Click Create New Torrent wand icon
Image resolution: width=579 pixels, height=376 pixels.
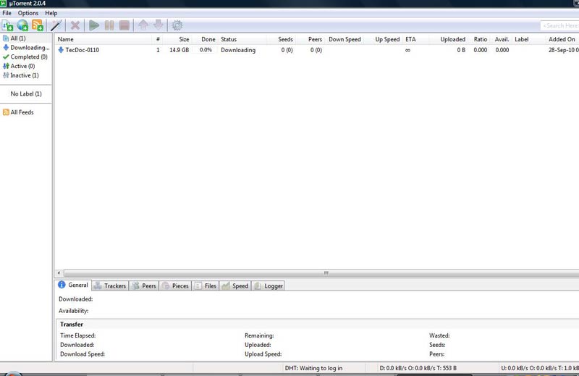[x=56, y=25]
